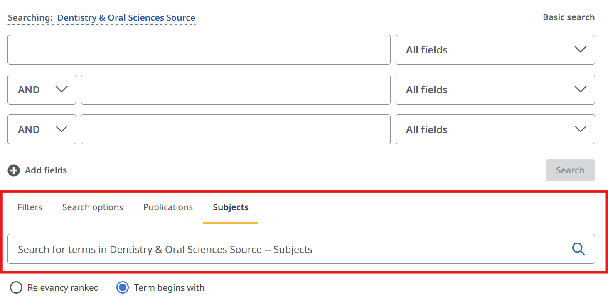
Task: Open the AND operator dropdown in second row
Action: click(x=42, y=90)
